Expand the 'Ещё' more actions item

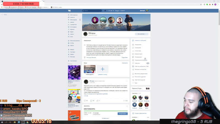(136, 83)
